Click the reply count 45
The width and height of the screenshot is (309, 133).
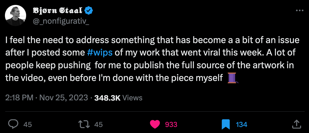pyautogui.click(x=28, y=125)
